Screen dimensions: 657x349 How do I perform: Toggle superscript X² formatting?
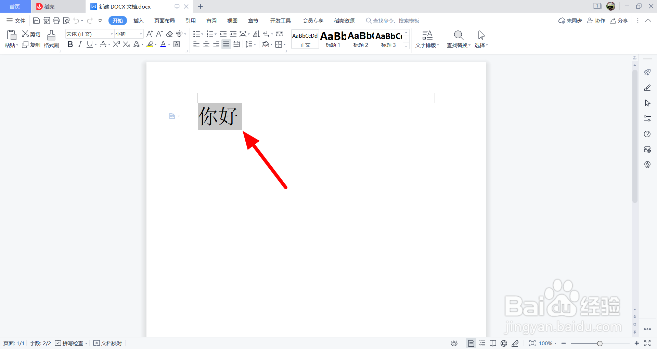(x=117, y=44)
